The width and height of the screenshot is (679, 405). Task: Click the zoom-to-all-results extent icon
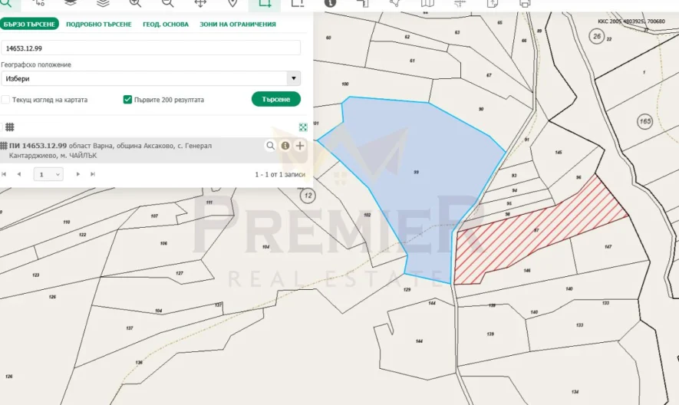(303, 127)
